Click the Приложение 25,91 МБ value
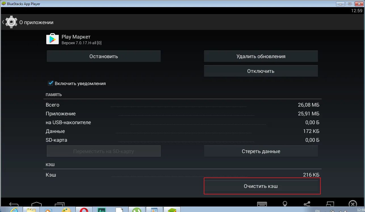 (309, 114)
